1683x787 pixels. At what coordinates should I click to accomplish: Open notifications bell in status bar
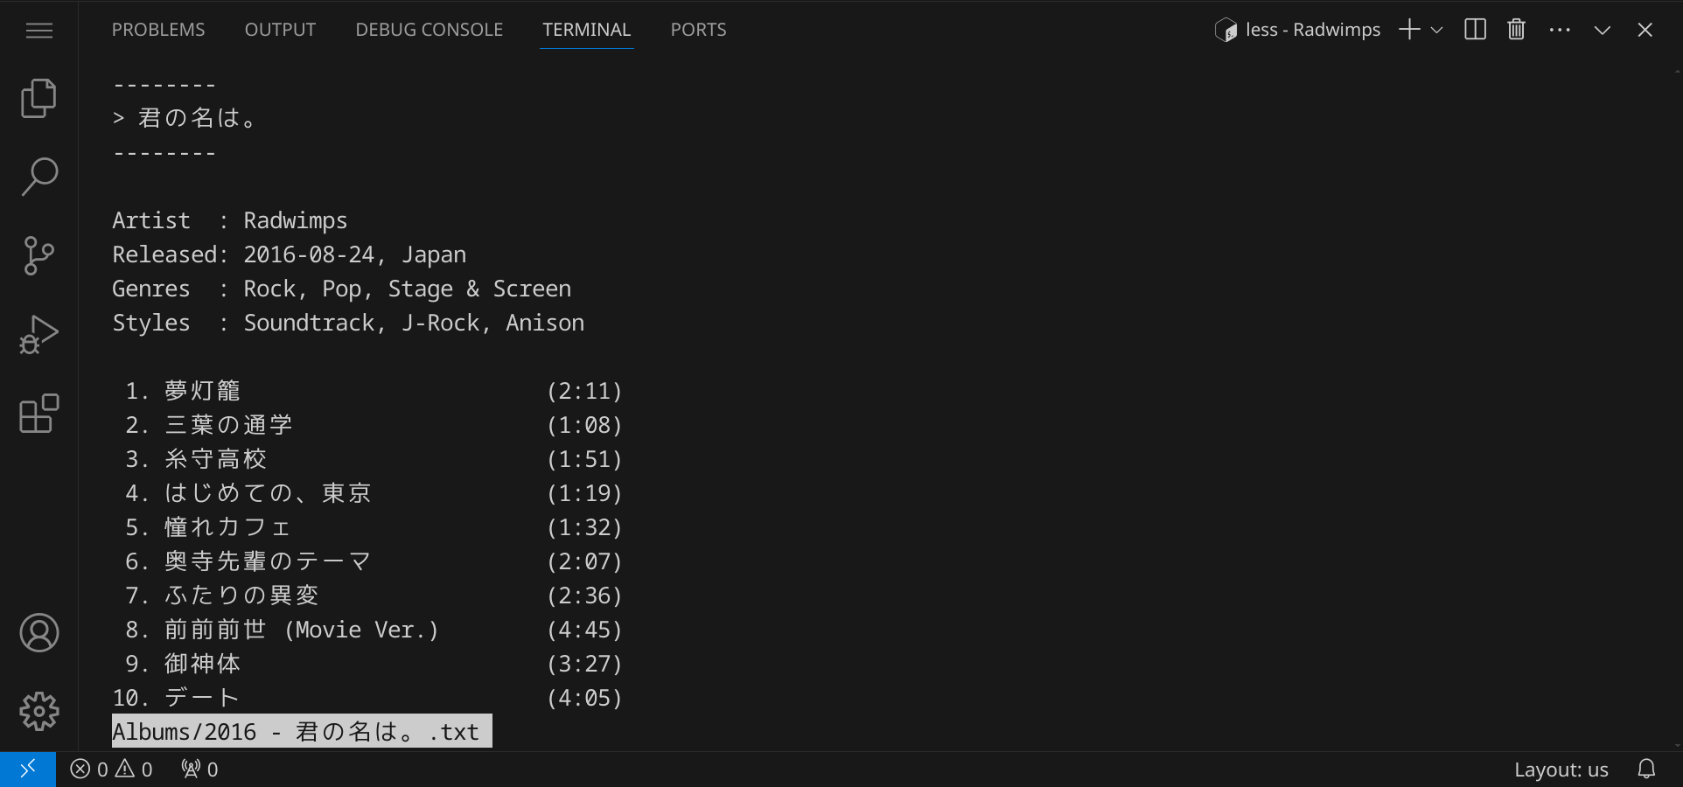[1646, 770]
